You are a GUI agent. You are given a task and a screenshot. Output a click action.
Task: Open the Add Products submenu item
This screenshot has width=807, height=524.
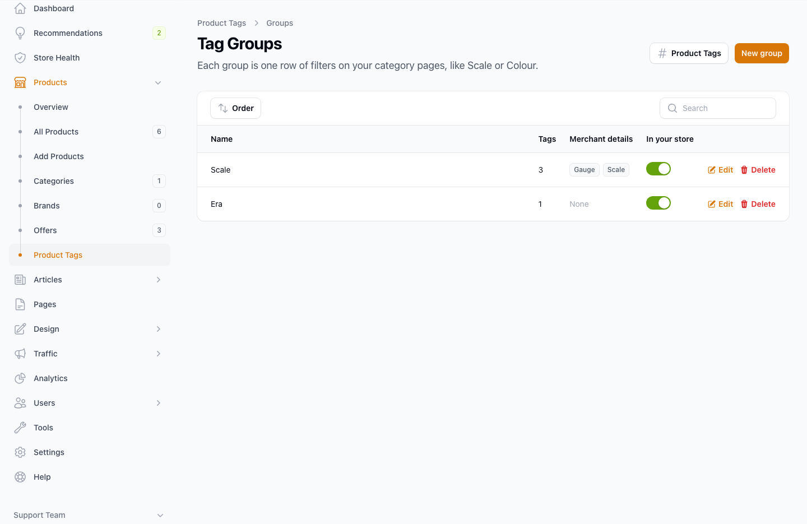tap(90, 156)
